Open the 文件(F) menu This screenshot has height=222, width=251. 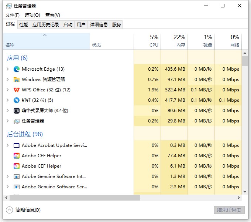13,15
